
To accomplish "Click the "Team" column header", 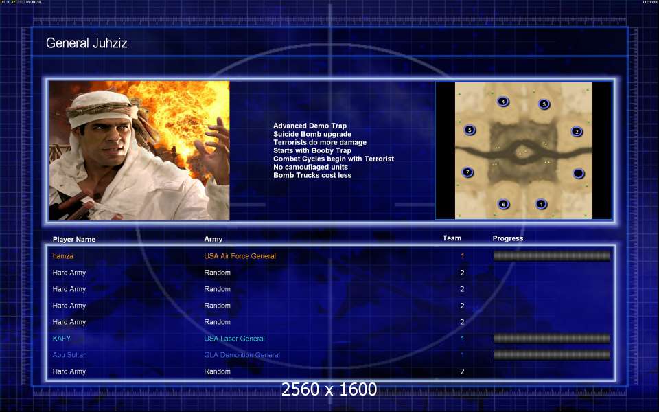I will (x=452, y=238).
